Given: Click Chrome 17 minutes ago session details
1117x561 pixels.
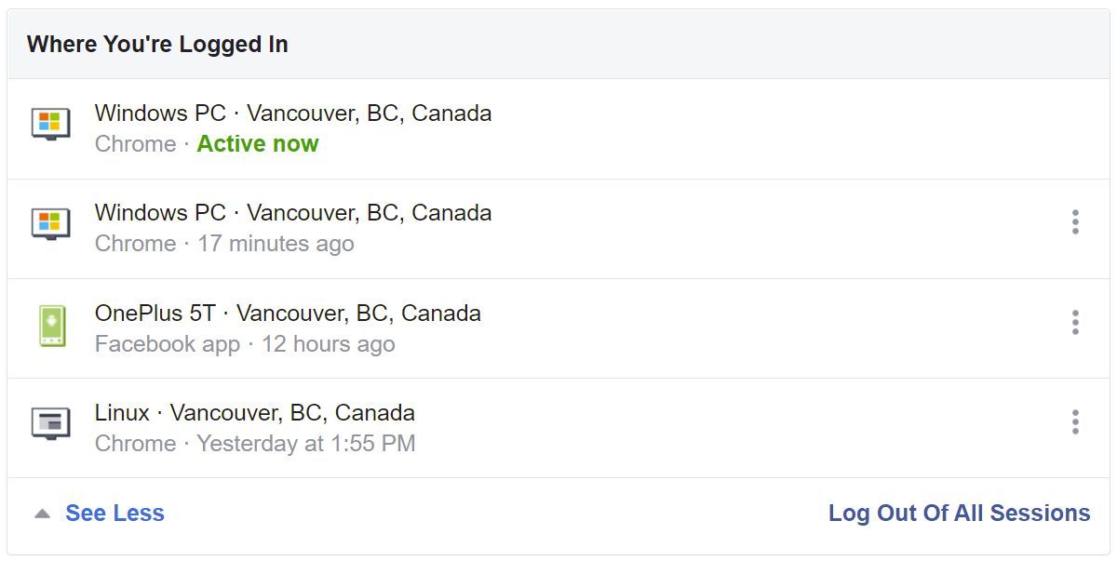Looking at the screenshot, I should [224, 244].
